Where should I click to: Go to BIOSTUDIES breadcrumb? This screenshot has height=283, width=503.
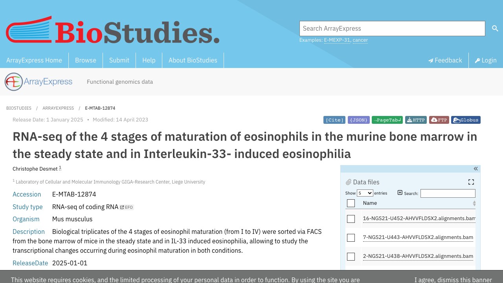click(x=19, y=108)
